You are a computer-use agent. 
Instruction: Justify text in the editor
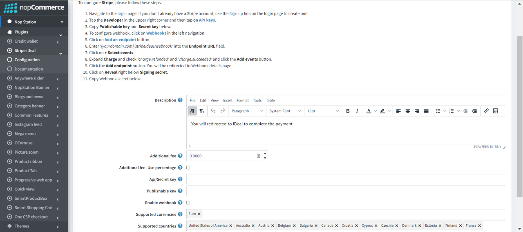[x=427, y=111]
